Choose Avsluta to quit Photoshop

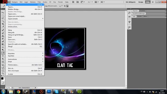[25, 74]
